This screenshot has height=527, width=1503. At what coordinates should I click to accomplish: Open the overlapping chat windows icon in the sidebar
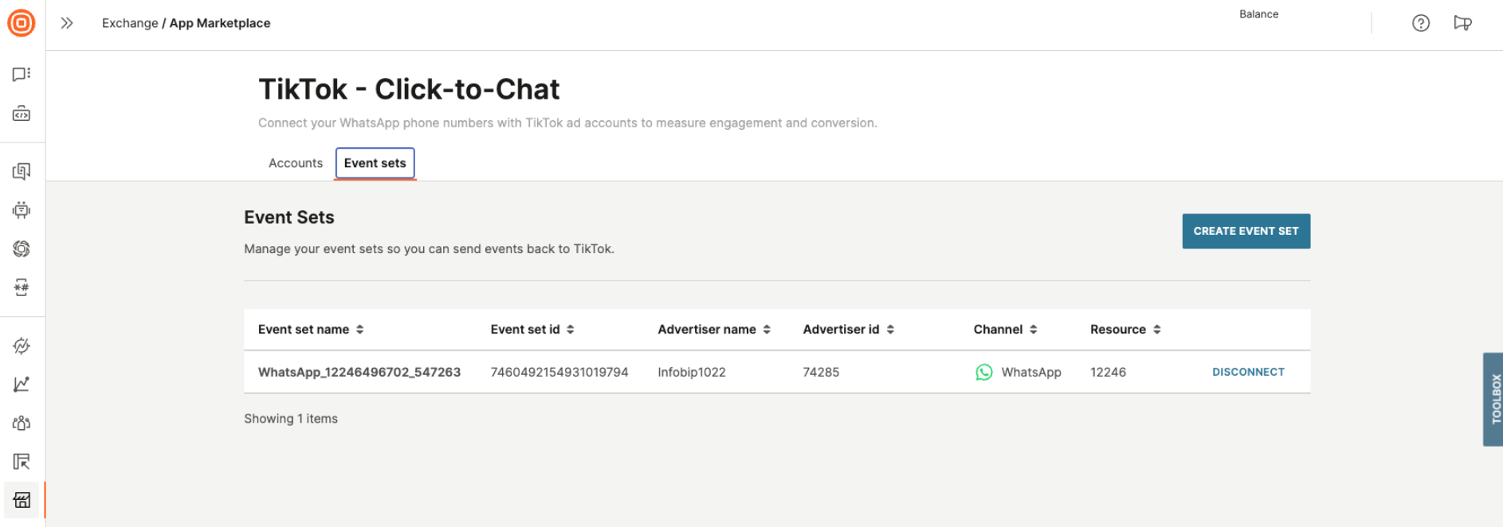click(x=22, y=171)
